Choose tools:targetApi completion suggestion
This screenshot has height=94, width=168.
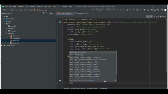(93, 55)
